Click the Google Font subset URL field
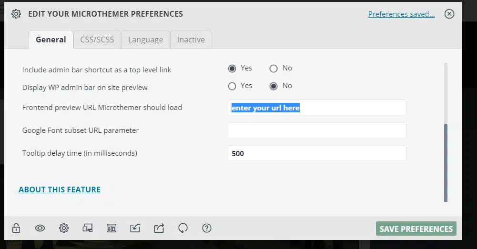 317,130
